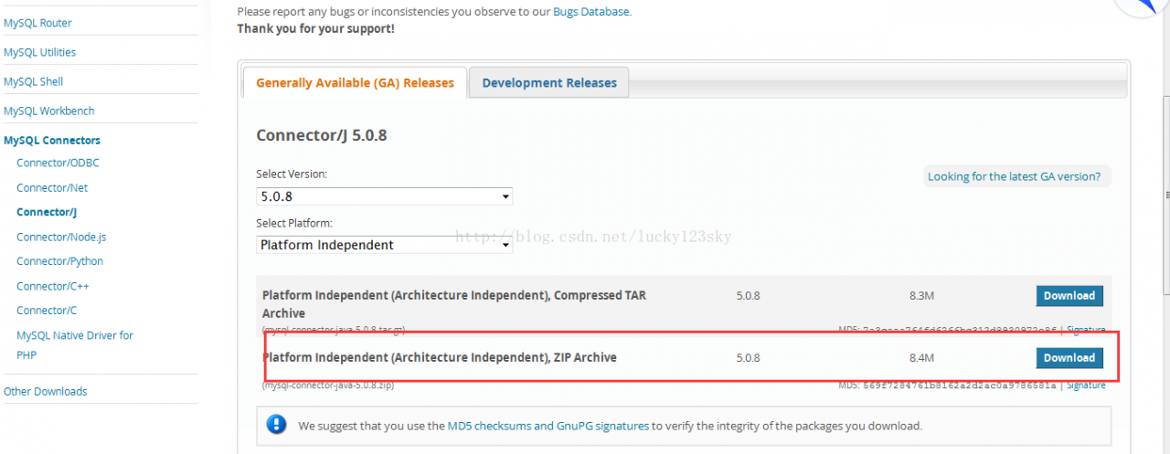Select Connector/ODBC in sidebar
The width and height of the screenshot is (1170, 454).
coord(58,163)
